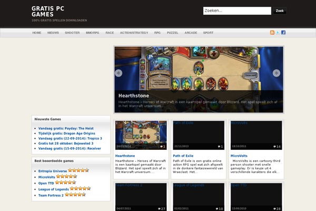Click the Hearthstone card thumbnail
The height and width of the screenshot is (211, 316).
tap(141, 135)
